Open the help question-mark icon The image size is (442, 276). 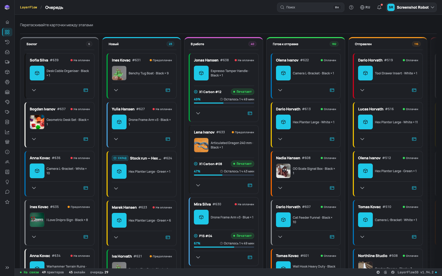pyautogui.click(x=351, y=7)
